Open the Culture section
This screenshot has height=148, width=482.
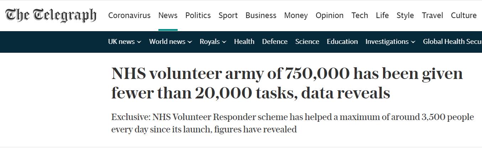(x=463, y=16)
